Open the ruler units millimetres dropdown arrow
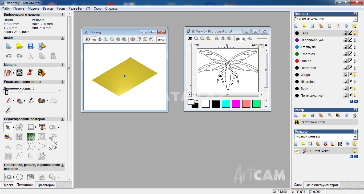 click(266, 45)
